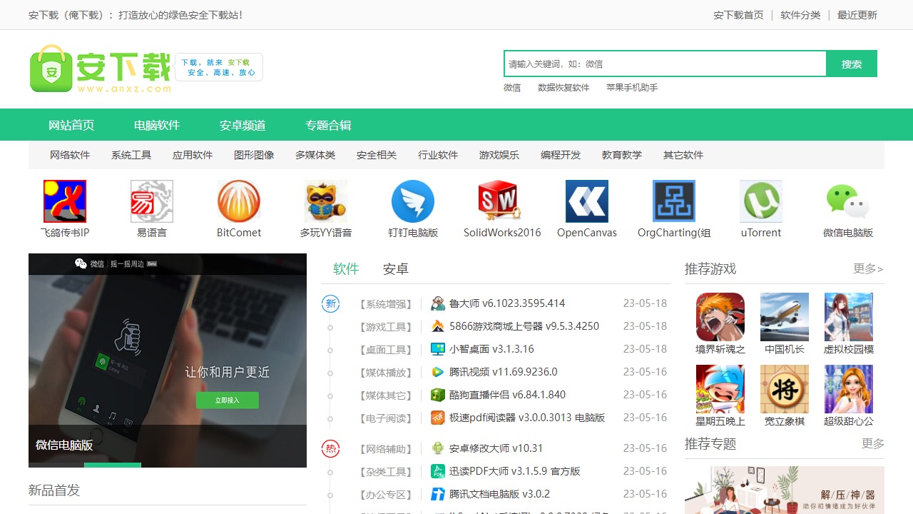The height and width of the screenshot is (514, 913).
Task: Click the 微信 hot keyword link
Action: (511, 87)
